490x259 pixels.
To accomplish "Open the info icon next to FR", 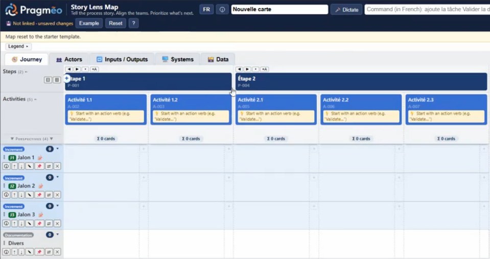I will [222, 9].
